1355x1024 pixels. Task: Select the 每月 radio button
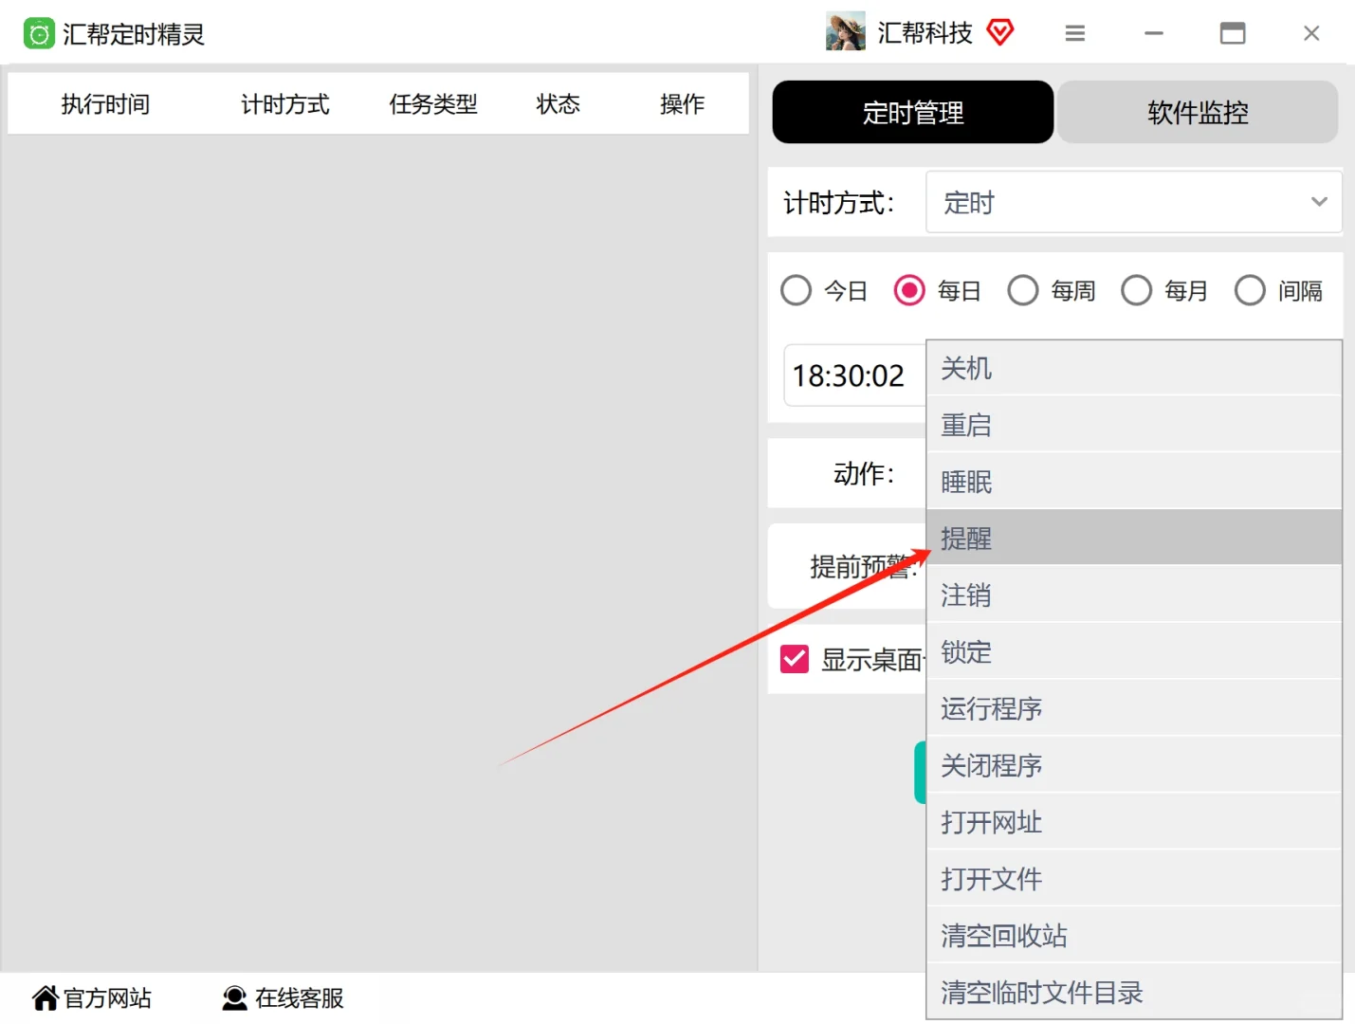tap(1136, 290)
